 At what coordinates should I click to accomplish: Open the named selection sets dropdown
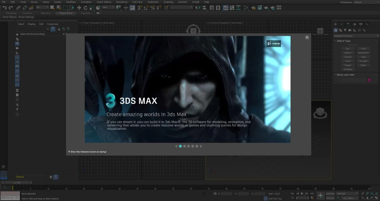pos(181,7)
